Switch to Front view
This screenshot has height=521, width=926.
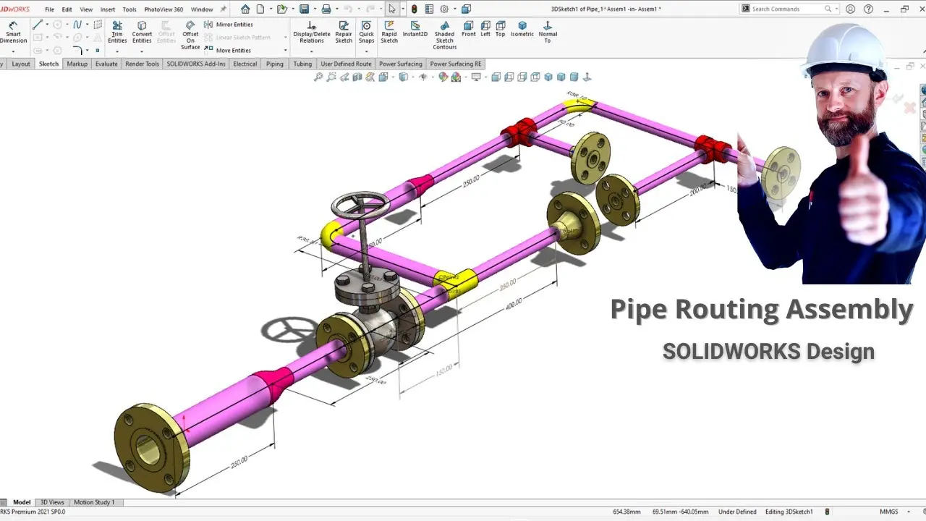[x=469, y=29]
